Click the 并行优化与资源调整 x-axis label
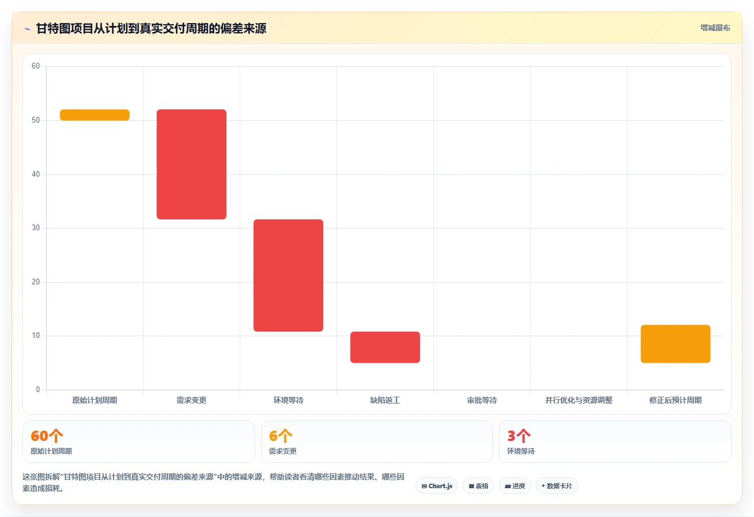 coord(578,400)
